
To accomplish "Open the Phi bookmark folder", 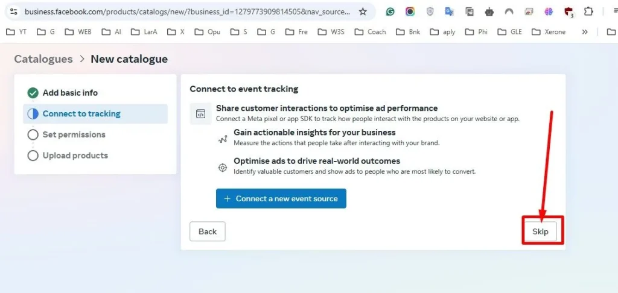I will (477, 32).
